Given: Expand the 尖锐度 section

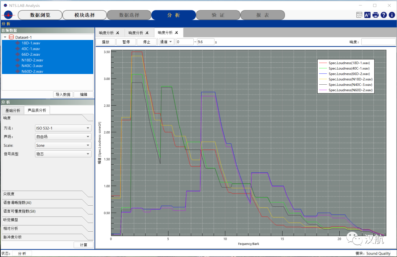Looking at the screenshot, I should 47,194.
